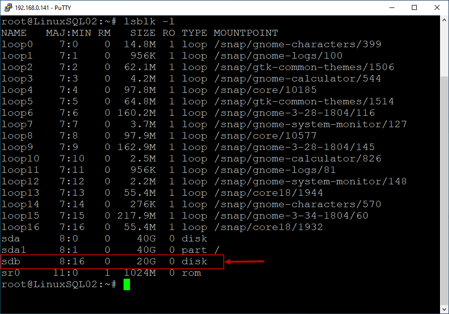Click the blinking green terminal cursor
This screenshot has height=314, width=449.
pos(127,284)
